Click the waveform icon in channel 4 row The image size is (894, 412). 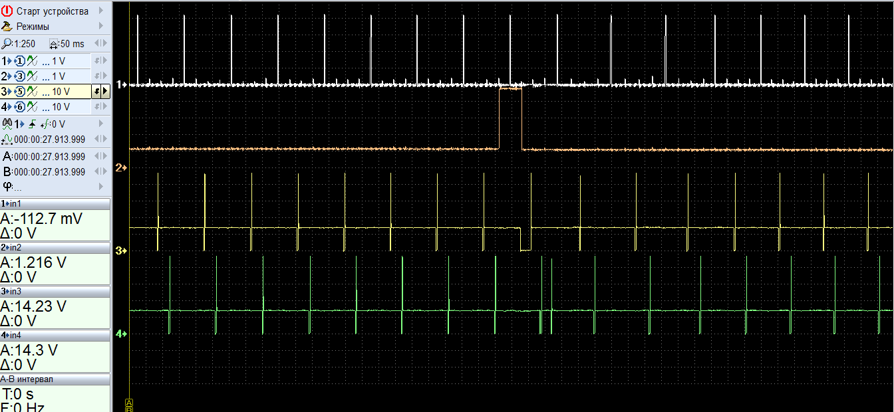31,107
